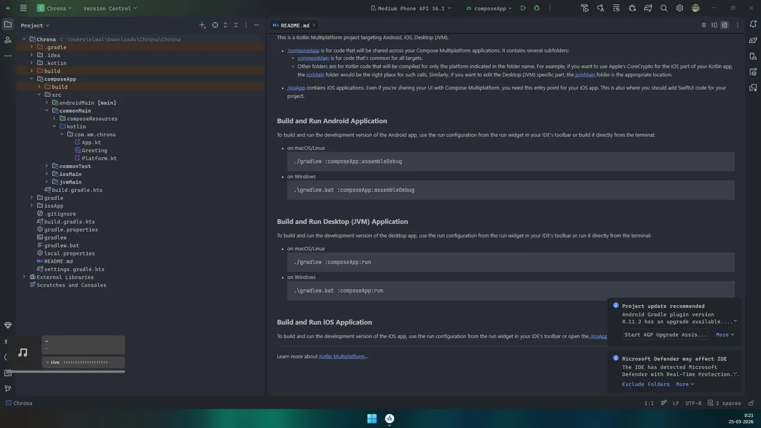Hide the Project tool window
This screenshot has height=428, width=761.
[x=256, y=25]
